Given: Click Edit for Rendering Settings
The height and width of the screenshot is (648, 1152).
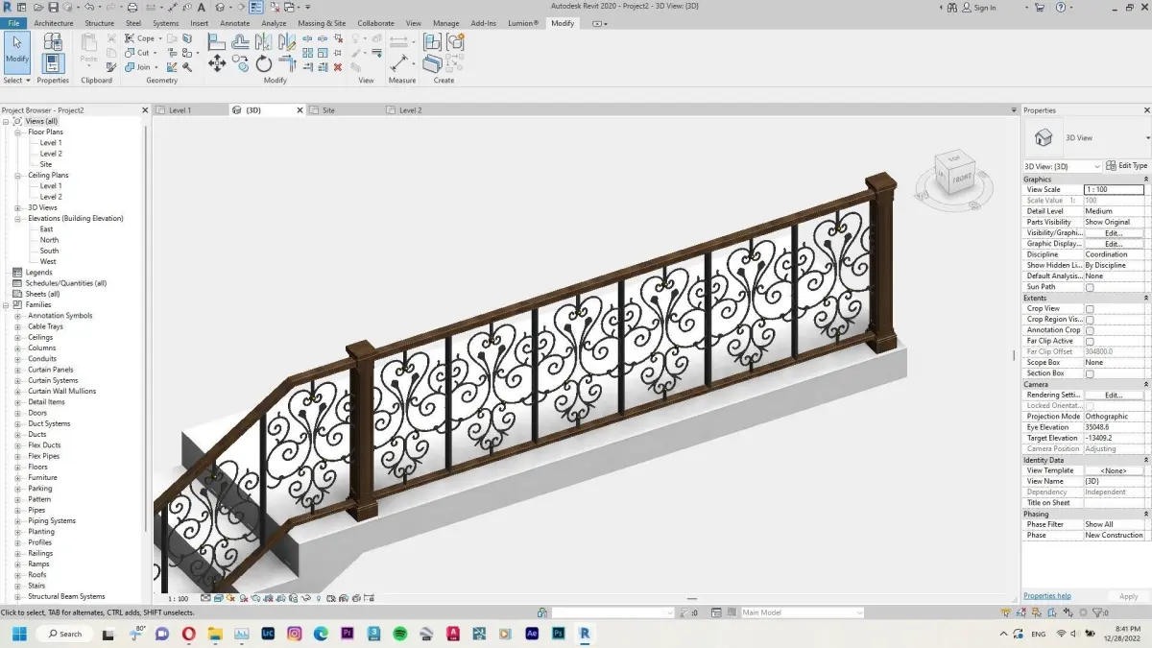Looking at the screenshot, I should click(x=1114, y=396).
